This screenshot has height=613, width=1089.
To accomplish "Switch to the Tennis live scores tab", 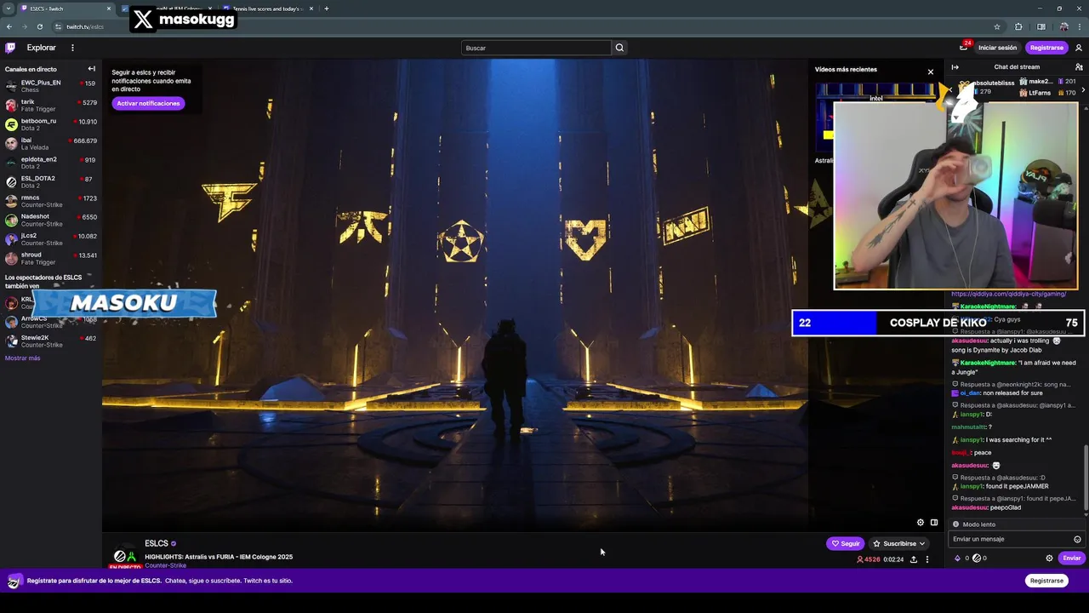I will point(268,9).
